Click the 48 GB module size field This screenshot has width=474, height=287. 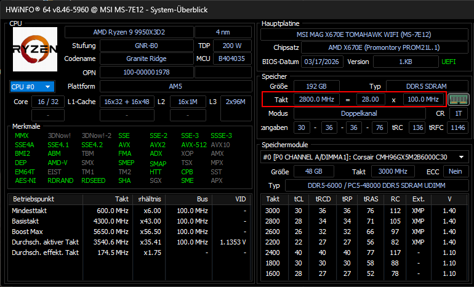coord(314,171)
